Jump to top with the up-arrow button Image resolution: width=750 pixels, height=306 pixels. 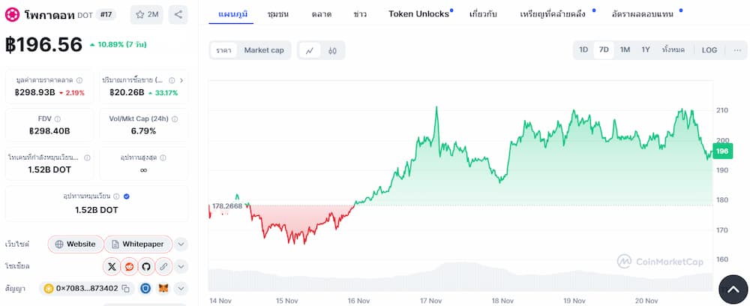[733, 289]
